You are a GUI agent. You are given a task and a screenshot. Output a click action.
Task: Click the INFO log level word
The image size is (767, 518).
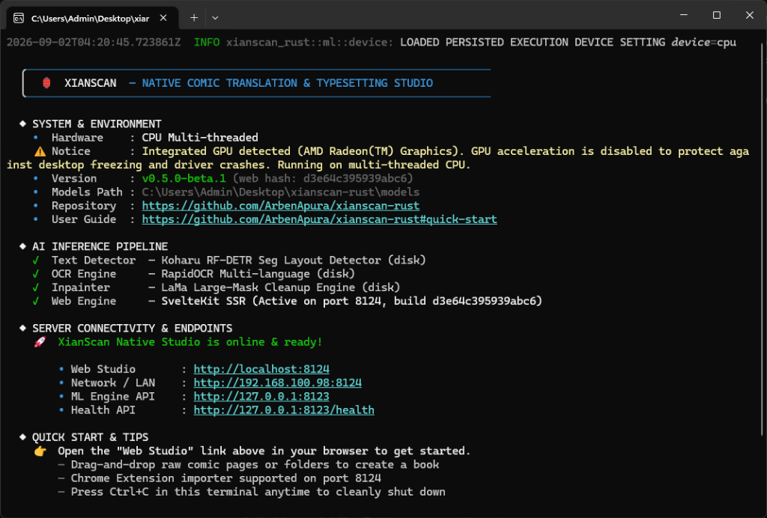207,43
